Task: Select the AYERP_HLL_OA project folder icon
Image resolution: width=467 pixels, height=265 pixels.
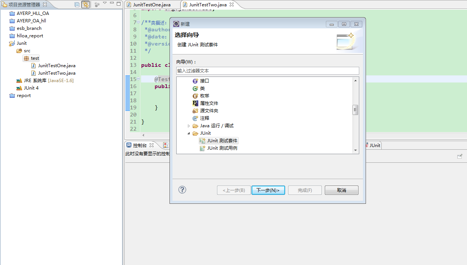Action: [12, 13]
